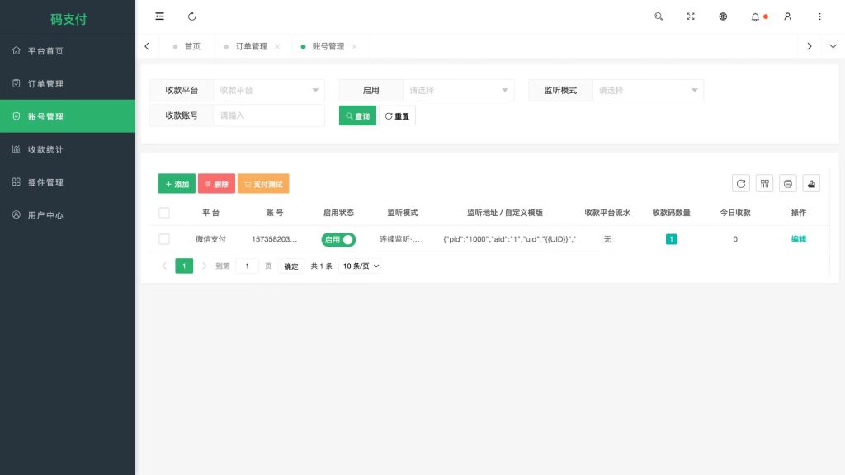
Task: Open the notification bell icon
Action: (755, 16)
